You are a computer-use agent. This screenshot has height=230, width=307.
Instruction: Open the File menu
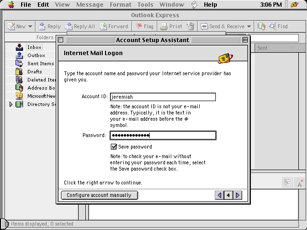(25, 4)
